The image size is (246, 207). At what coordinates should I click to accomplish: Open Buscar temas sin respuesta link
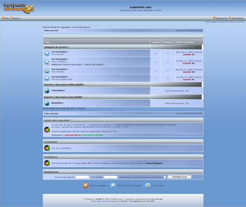click(57, 27)
